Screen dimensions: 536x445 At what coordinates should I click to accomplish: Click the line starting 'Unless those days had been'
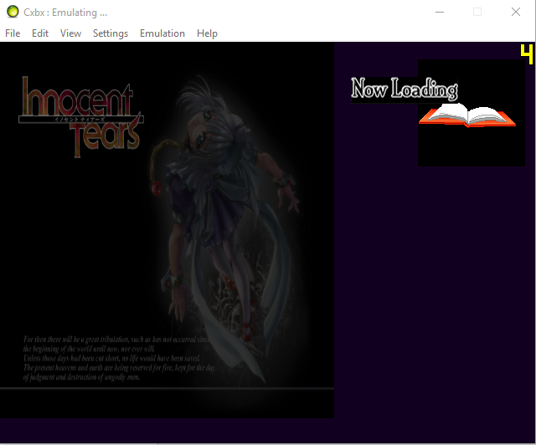pos(111,358)
